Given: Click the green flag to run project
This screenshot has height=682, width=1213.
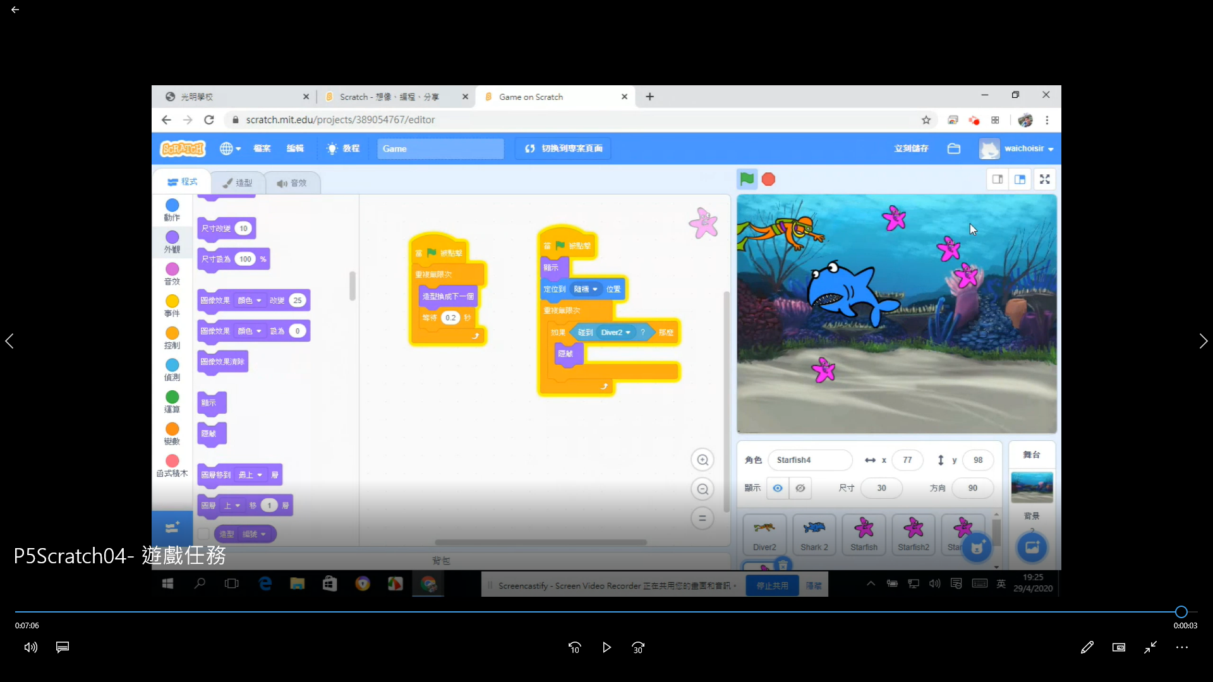Looking at the screenshot, I should [x=747, y=179].
